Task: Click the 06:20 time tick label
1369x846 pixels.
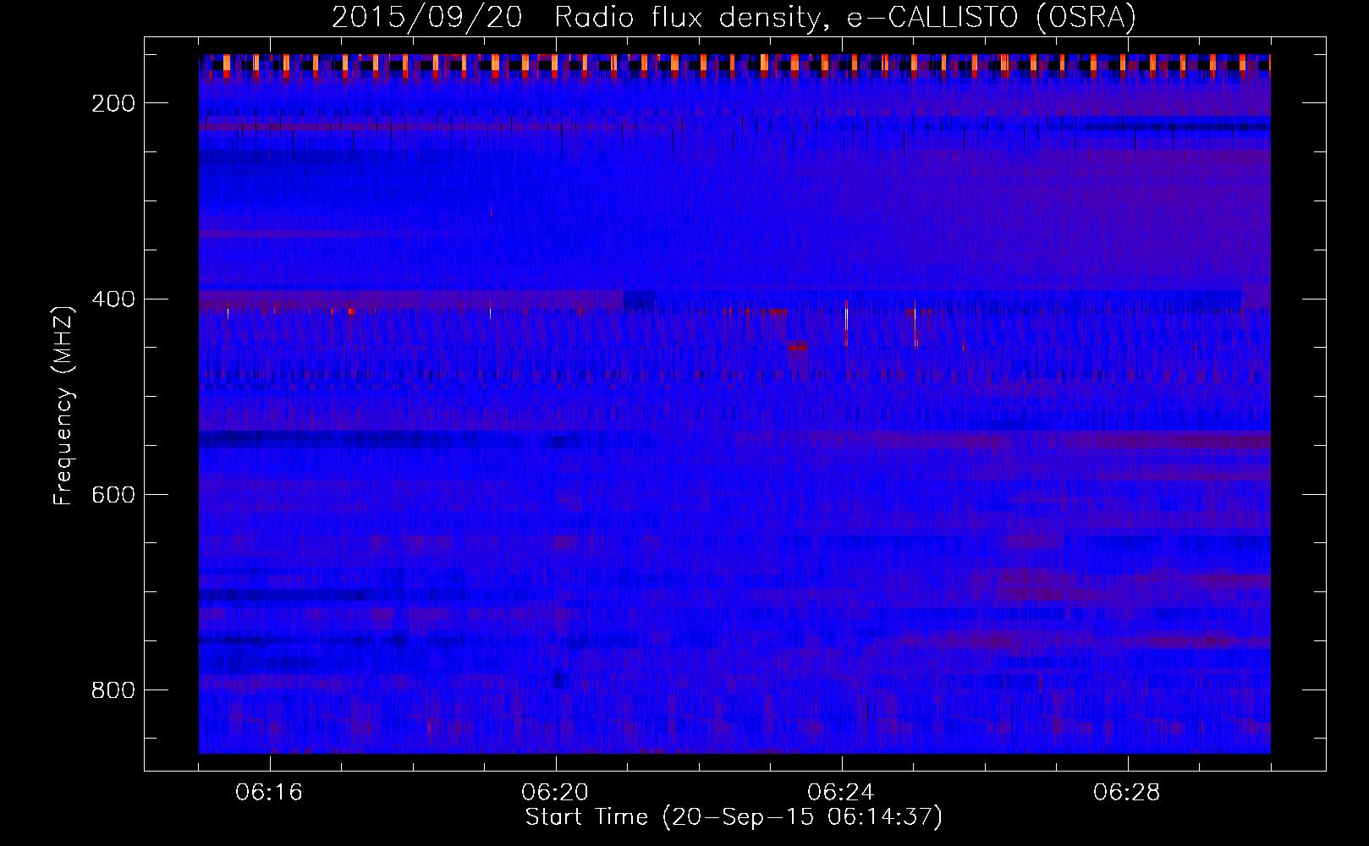Action: 555,793
